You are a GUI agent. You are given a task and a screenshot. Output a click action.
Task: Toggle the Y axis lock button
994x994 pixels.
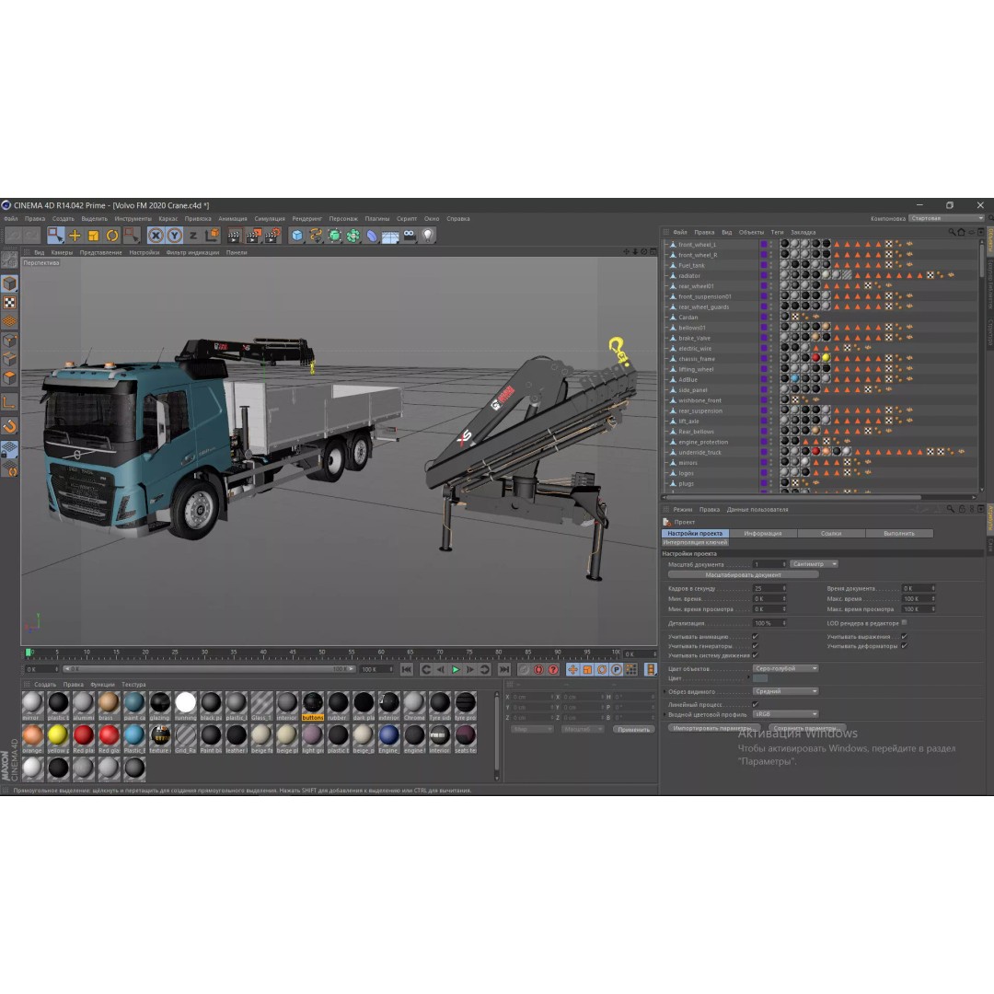click(x=174, y=236)
